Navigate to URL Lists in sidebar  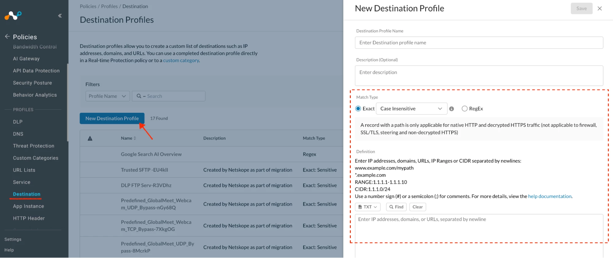tap(24, 170)
